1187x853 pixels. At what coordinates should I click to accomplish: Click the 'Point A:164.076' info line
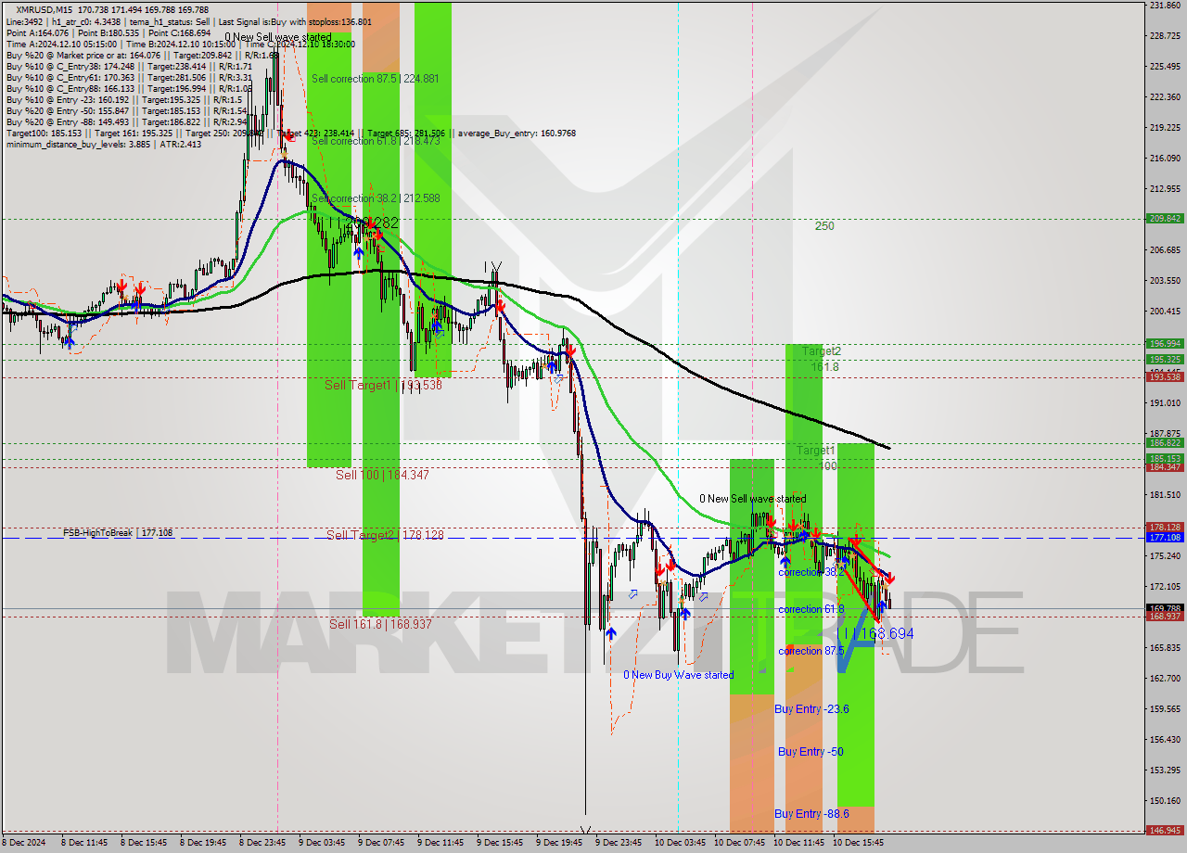108,32
